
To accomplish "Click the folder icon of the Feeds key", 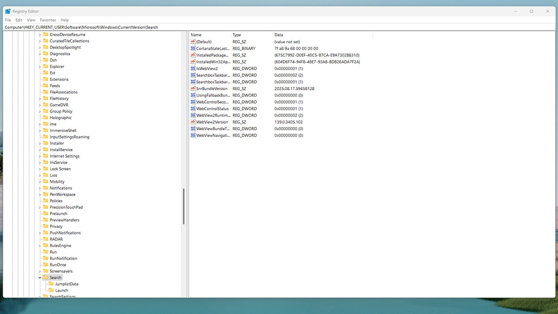I will (46, 86).
